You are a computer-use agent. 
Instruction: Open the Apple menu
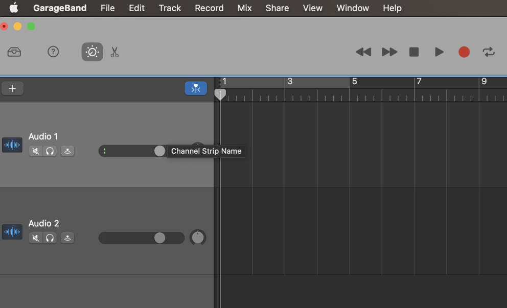(x=14, y=8)
